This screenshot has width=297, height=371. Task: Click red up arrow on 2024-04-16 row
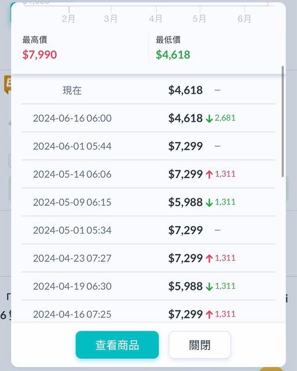click(x=209, y=314)
